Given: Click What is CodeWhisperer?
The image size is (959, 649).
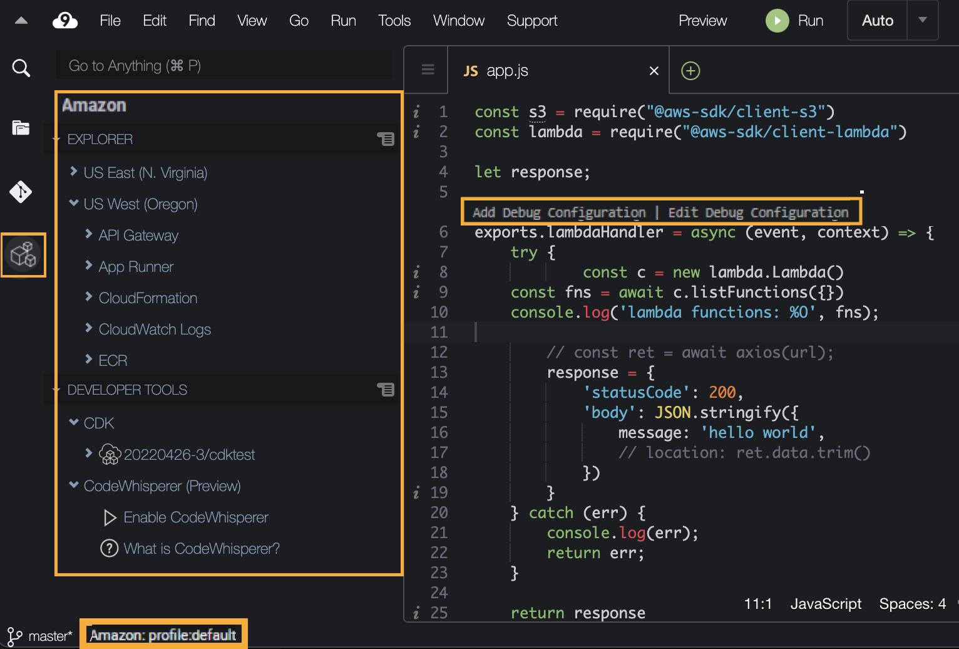Looking at the screenshot, I should (202, 549).
